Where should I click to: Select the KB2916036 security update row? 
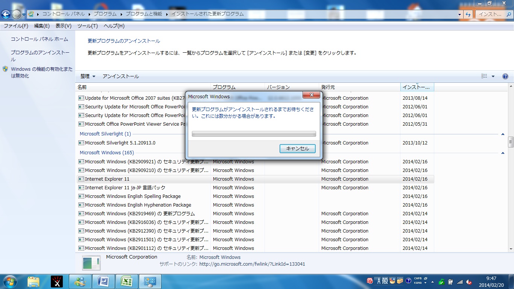coord(255,222)
